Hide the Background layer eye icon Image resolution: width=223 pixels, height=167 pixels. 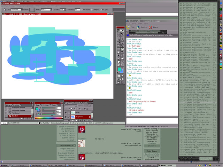[66, 117]
